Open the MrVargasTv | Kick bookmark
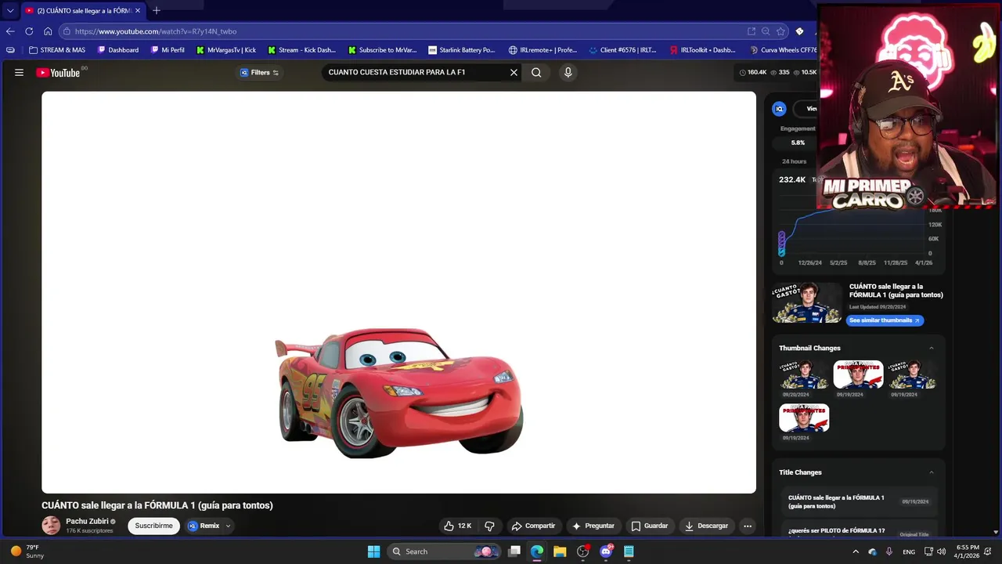1002x564 pixels. (226, 50)
